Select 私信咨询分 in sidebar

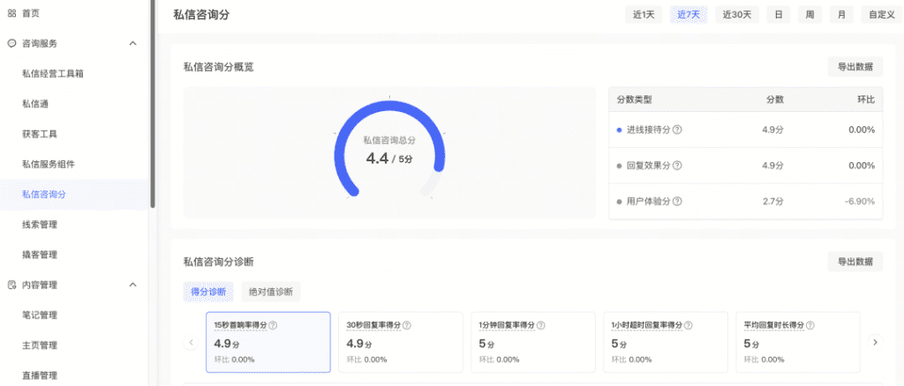(x=74, y=195)
